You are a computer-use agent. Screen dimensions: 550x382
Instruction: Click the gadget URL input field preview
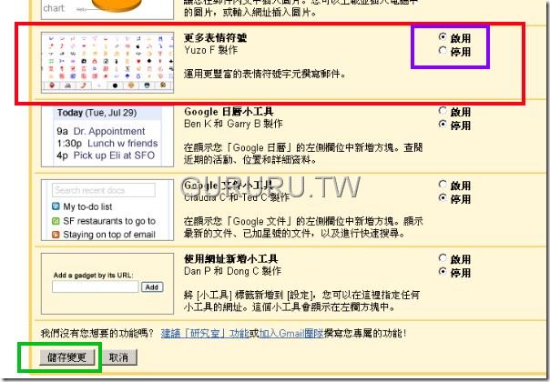pyautogui.click(x=95, y=286)
